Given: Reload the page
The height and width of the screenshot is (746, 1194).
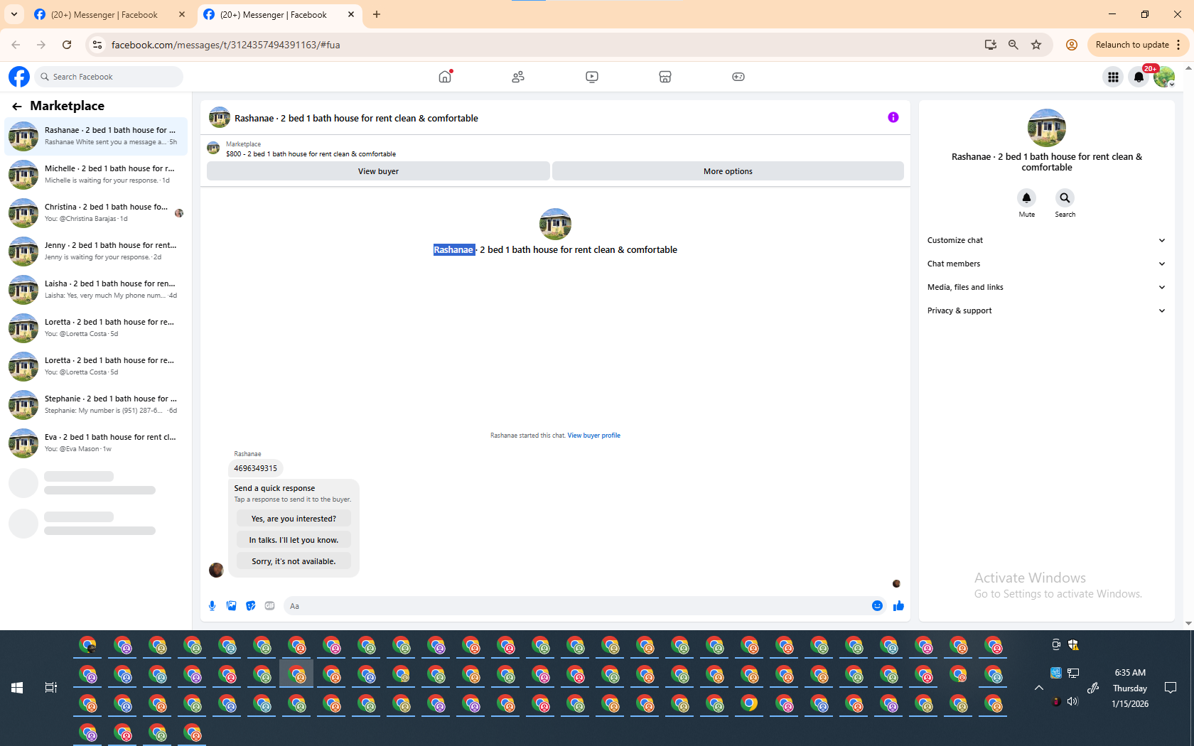Looking at the screenshot, I should tap(67, 45).
